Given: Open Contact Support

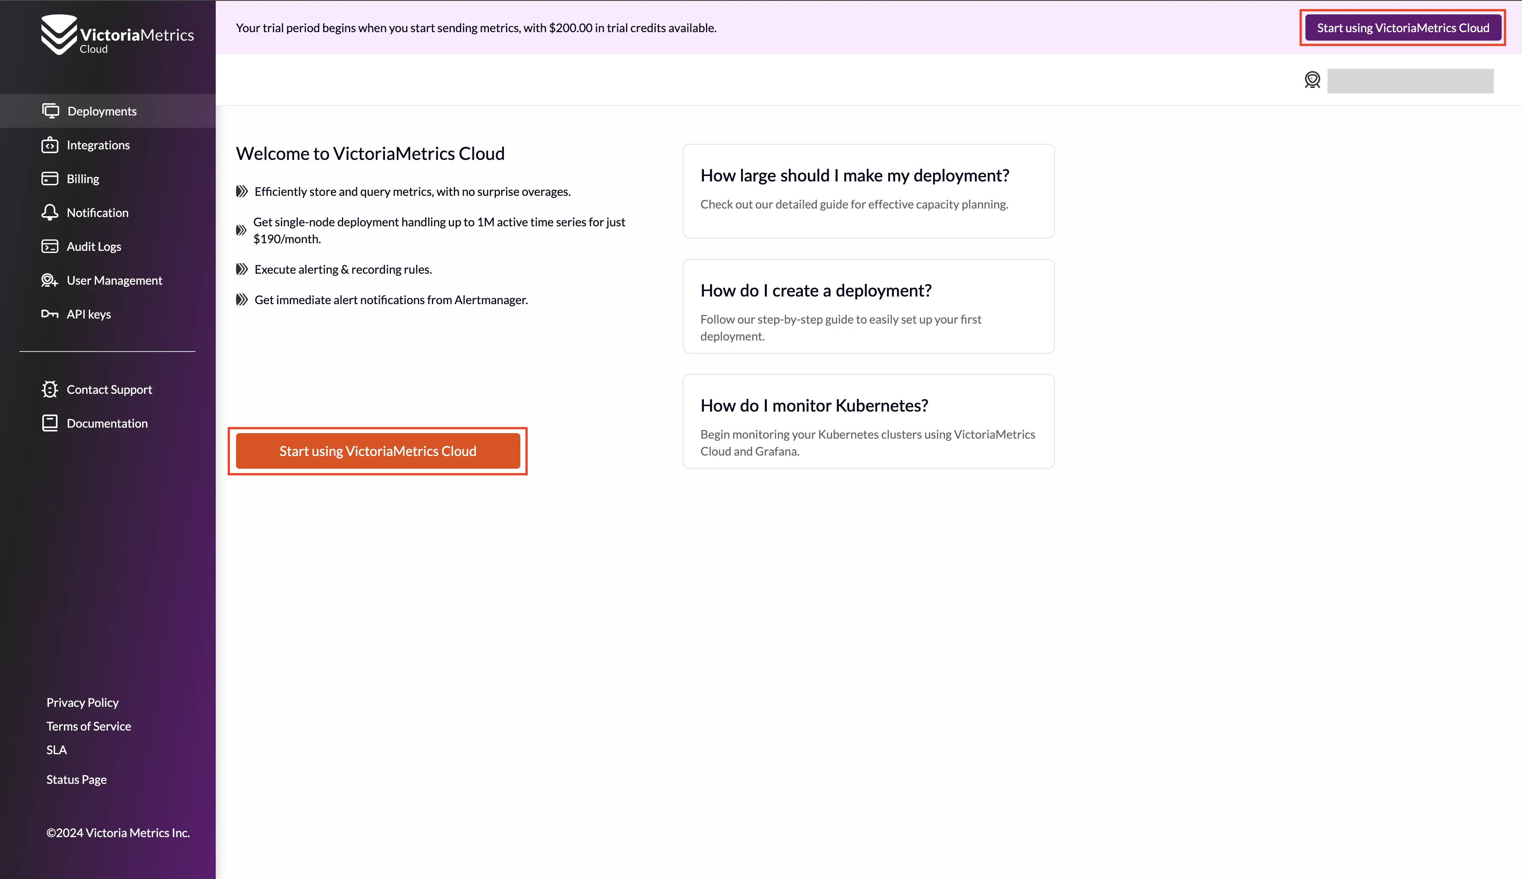Looking at the screenshot, I should click(107, 390).
